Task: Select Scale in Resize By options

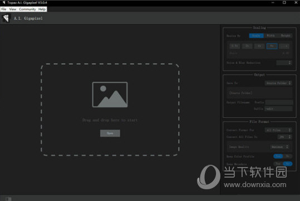Action: point(256,36)
